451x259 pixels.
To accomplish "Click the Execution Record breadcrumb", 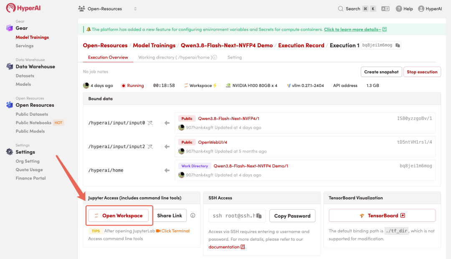I will coord(301,46).
